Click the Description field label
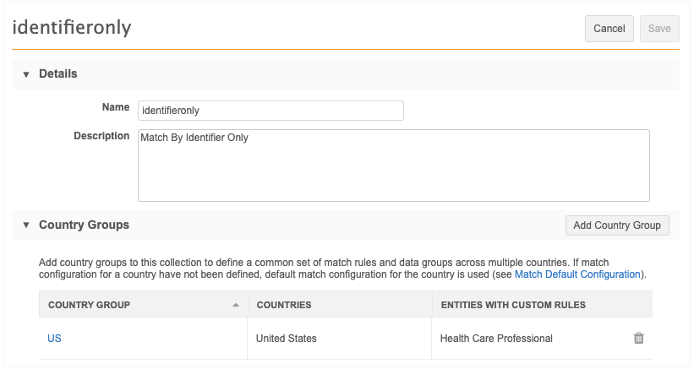Viewport: 694px width, 369px height. [101, 136]
